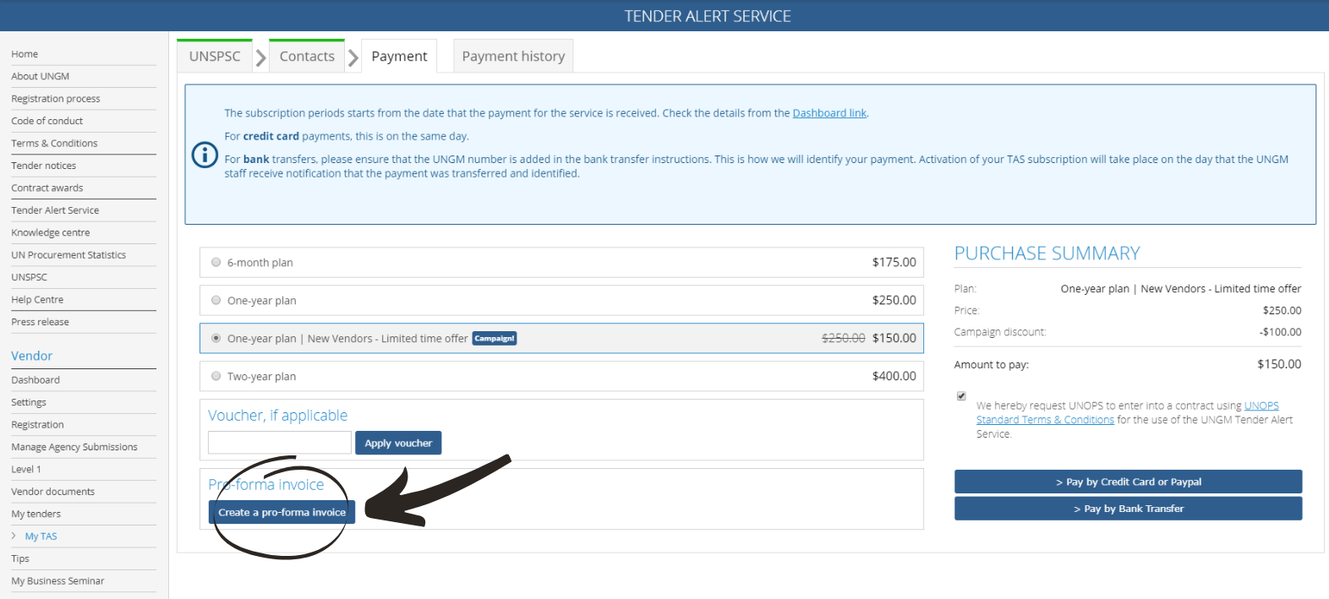Open About UNGM sidebar item
The height and width of the screenshot is (599, 1329).
tap(41, 76)
